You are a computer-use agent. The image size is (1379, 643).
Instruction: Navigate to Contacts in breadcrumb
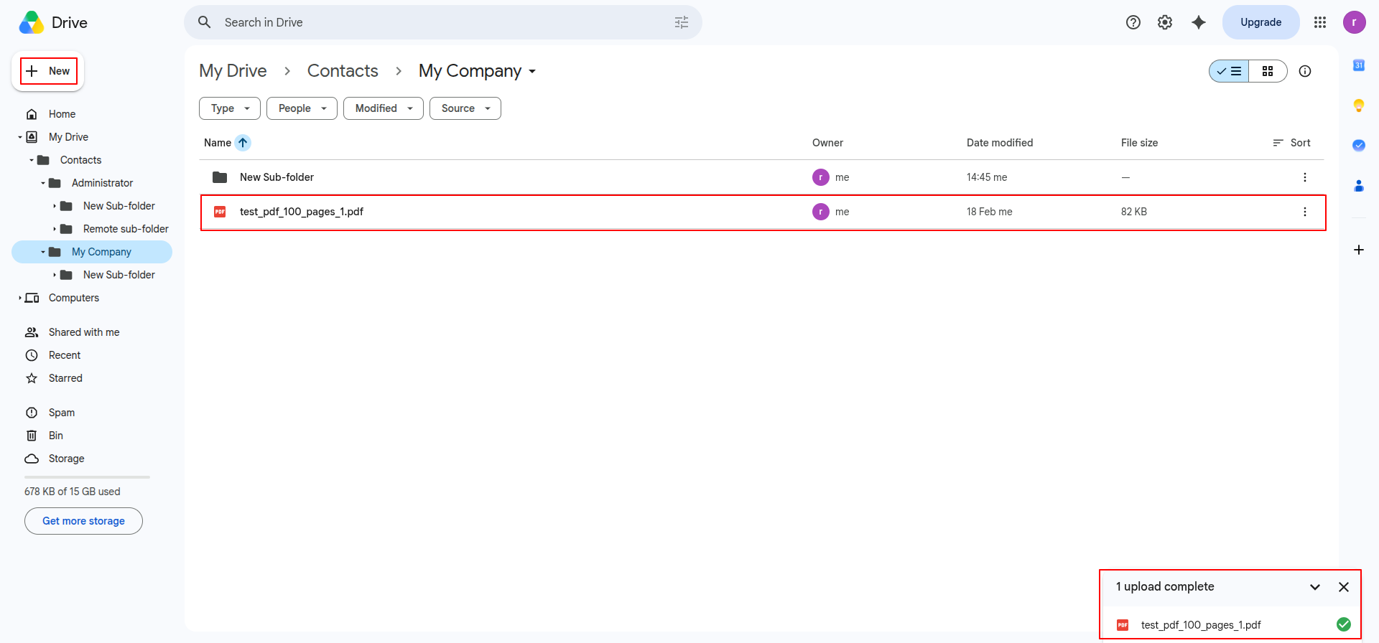[x=343, y=71]
